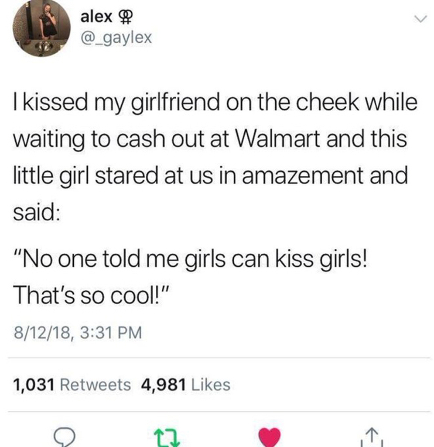Click the text "That's so cool!"
Screen dimensions: 434x447
coord(92,295)
